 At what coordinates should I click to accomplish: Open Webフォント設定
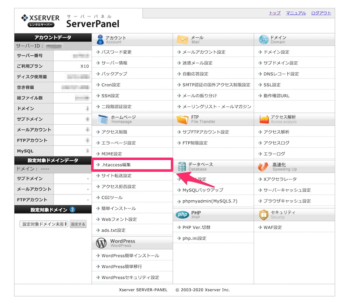119,219
